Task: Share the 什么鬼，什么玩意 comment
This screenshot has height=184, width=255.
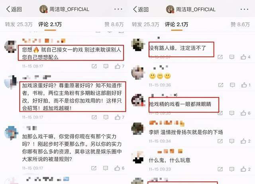Action: (x=220, y=169)
